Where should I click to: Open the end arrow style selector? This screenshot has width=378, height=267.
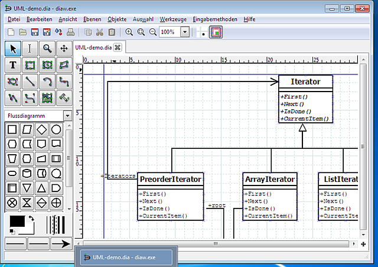[x=59, y=243]
